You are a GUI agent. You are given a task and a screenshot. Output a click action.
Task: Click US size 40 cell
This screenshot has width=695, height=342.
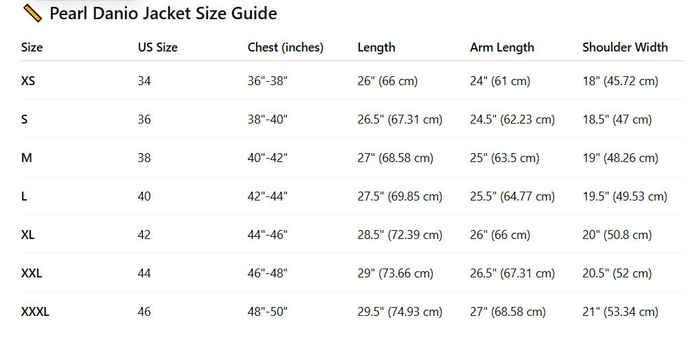[x=144, y=196]
